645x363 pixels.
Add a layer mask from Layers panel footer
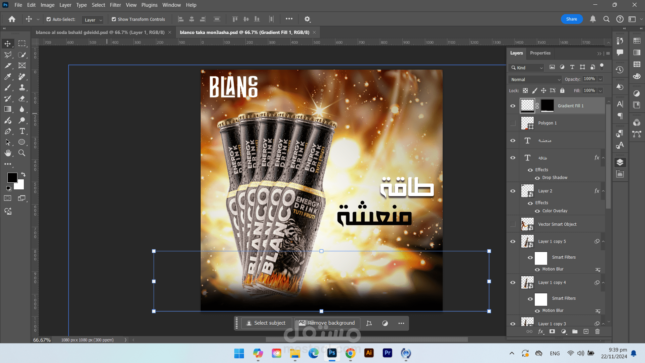552,332
